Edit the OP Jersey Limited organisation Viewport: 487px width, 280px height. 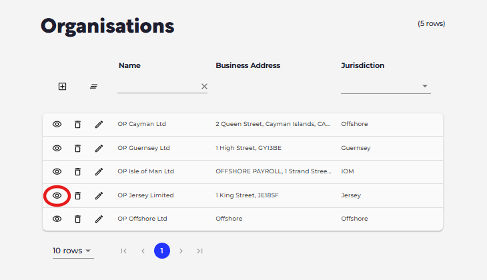(x=99, y=195)
